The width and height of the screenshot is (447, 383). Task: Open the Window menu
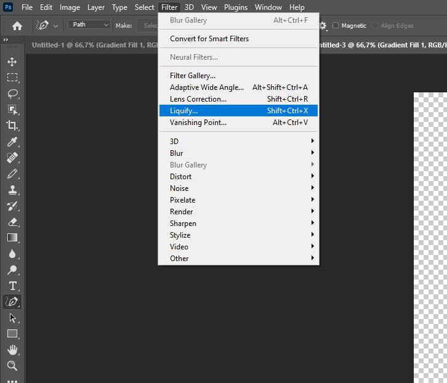268,7
